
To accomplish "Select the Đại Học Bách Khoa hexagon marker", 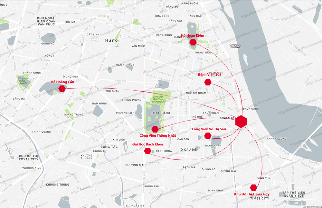I will (x=148, y=151).
